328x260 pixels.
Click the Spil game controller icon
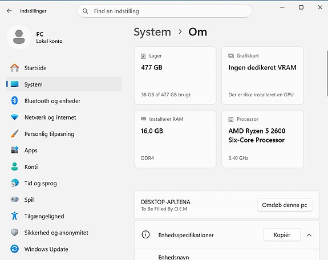pos(14,200)
